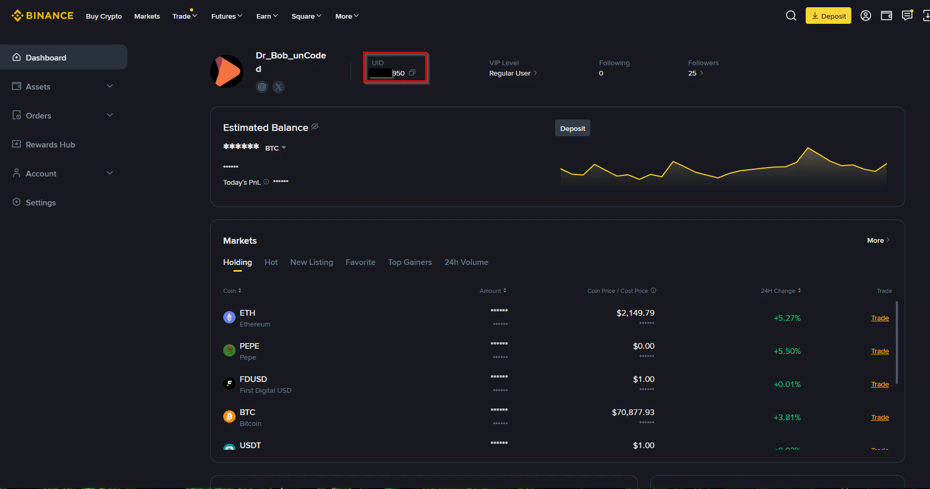
Task: Click the Binance logo
Action: click(42, 15)
